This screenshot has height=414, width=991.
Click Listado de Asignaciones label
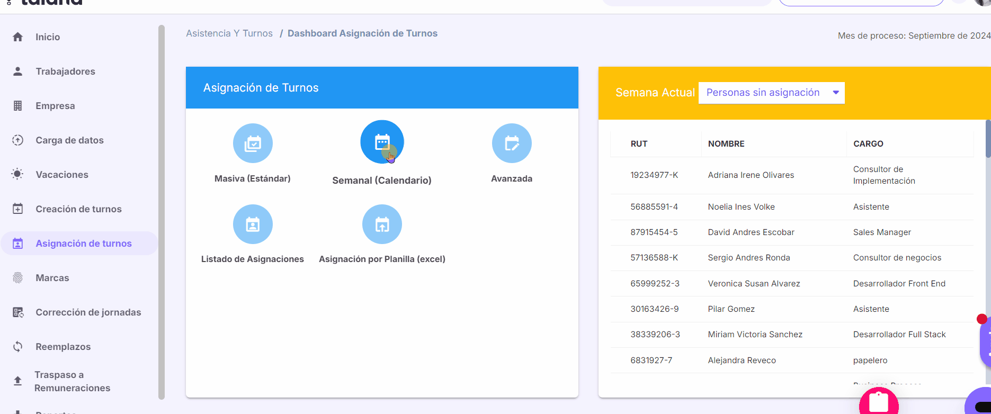[253, 259]
